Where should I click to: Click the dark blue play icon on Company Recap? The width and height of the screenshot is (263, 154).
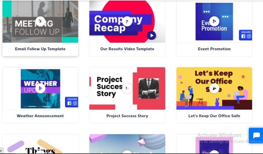pos(152,36)
